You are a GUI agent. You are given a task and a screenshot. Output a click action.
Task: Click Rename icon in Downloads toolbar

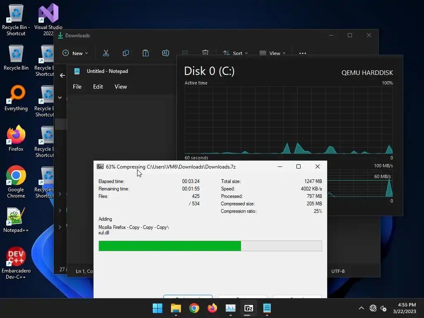coord(166,53)
